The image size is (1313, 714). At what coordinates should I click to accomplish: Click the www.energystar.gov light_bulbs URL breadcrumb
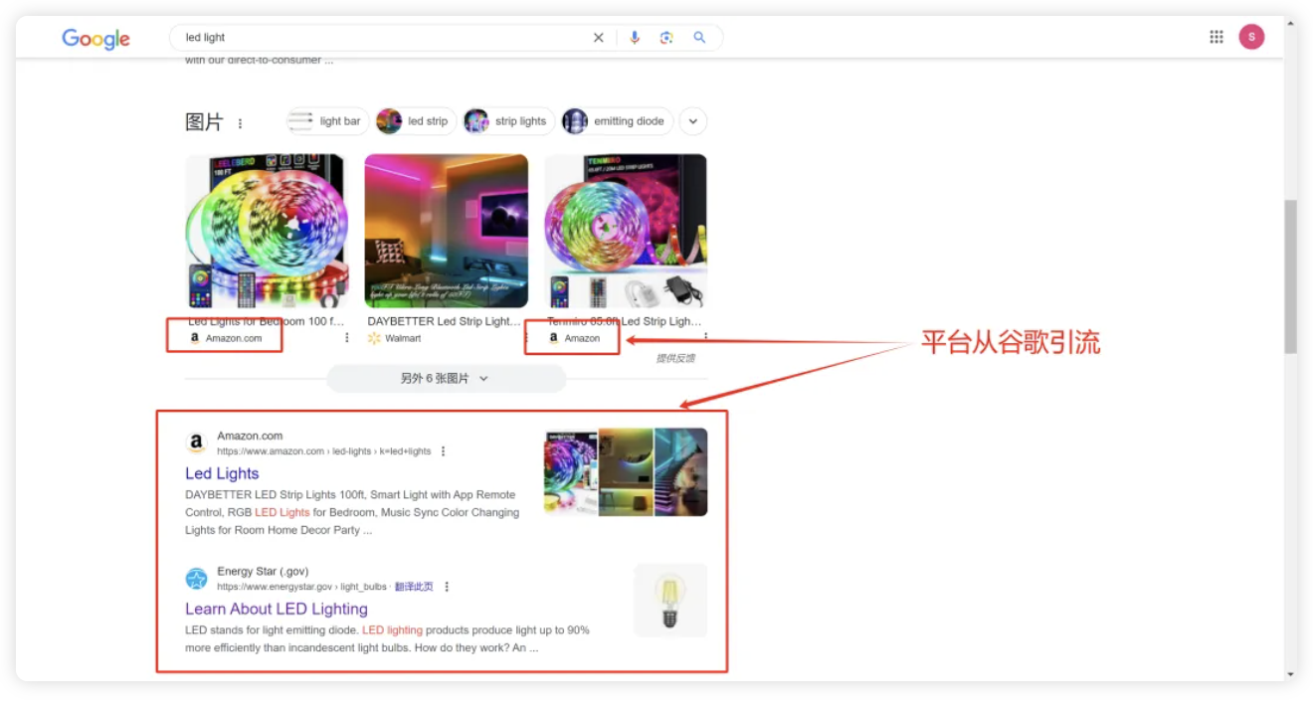pos(302,587)
